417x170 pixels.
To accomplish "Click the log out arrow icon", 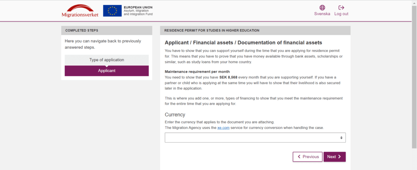I will 341,8.
